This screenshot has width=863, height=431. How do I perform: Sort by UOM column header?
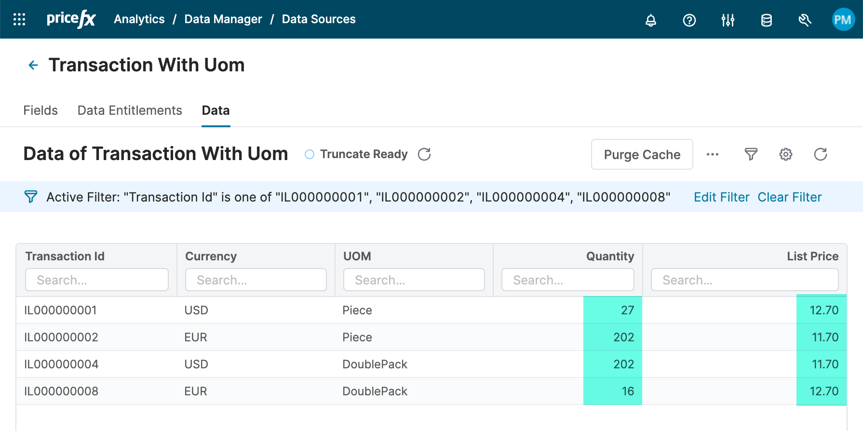tap(357, 256)
